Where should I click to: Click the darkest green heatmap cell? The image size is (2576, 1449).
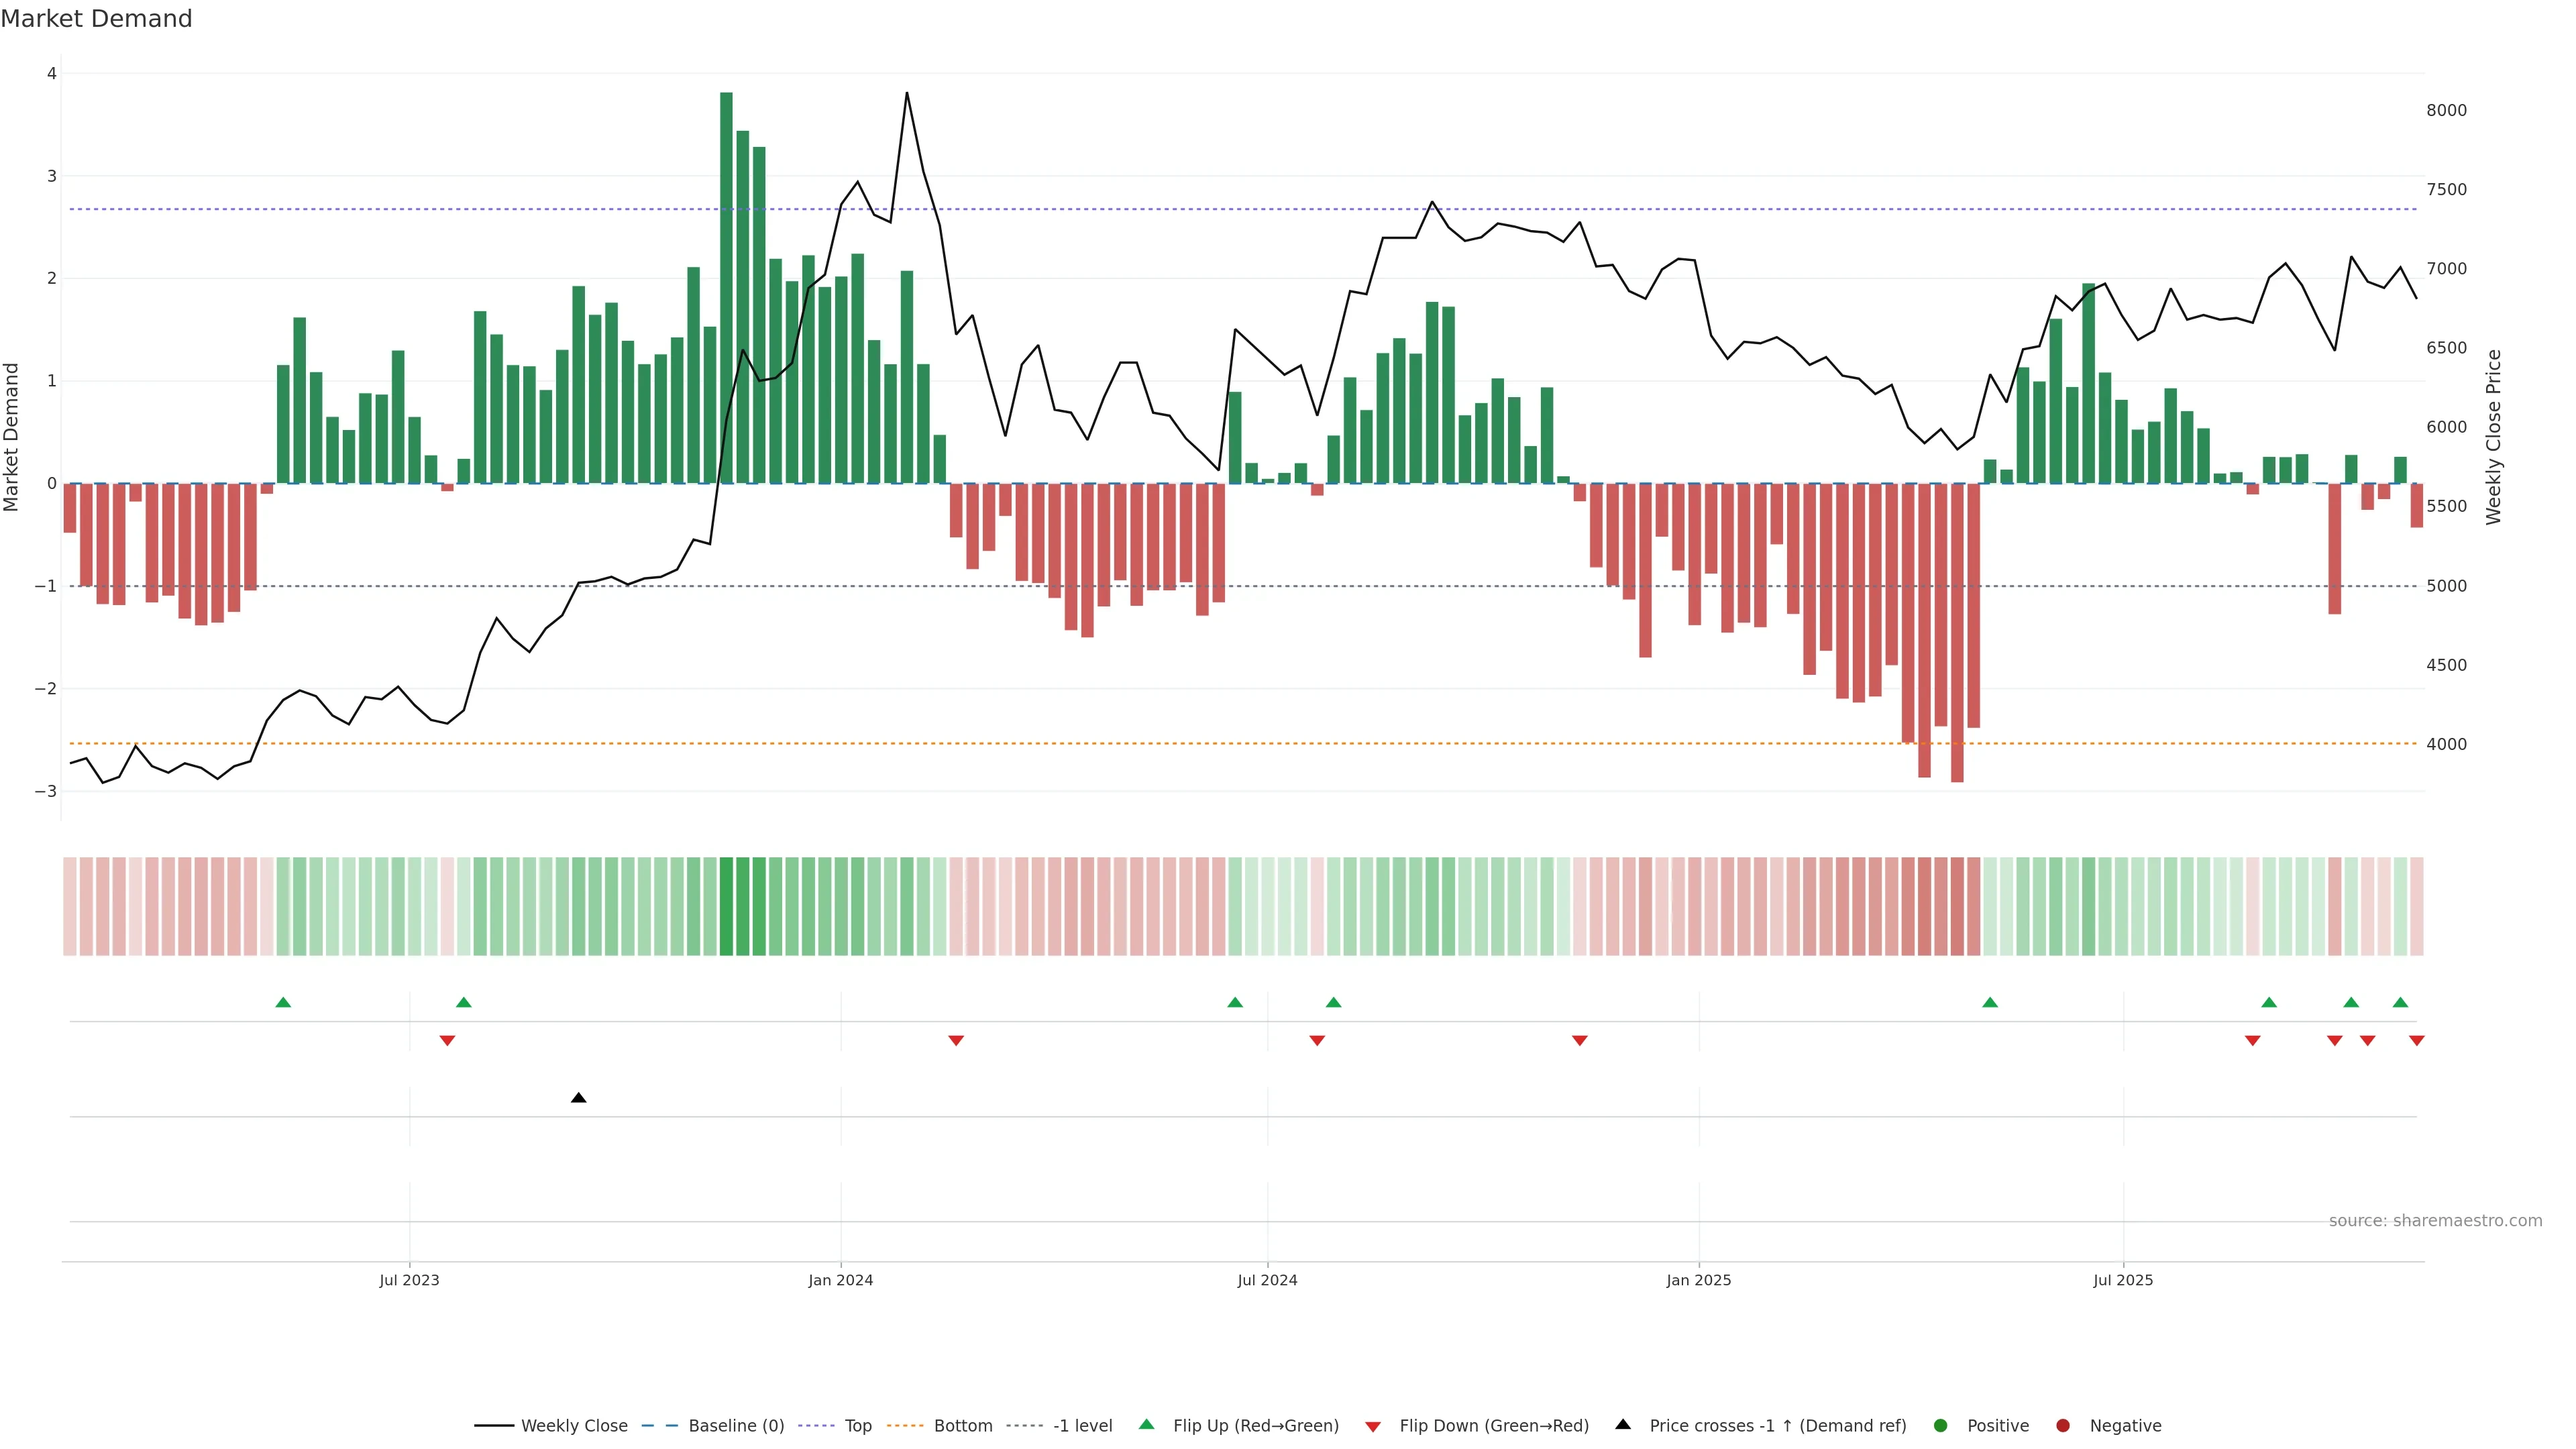[x=726, y=906]
